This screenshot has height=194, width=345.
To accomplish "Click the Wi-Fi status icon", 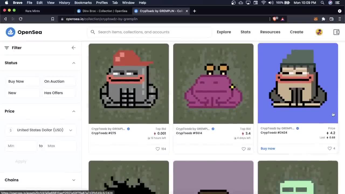I will (263, 3).
